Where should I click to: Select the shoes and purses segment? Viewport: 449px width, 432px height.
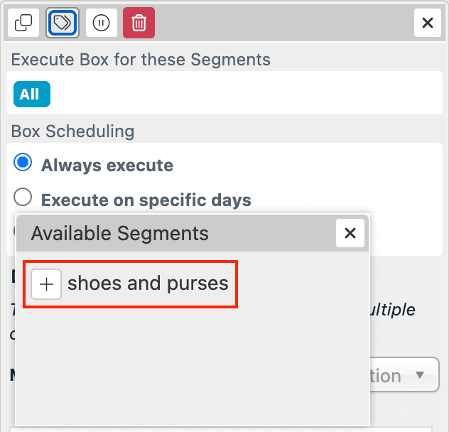(148, 284)
